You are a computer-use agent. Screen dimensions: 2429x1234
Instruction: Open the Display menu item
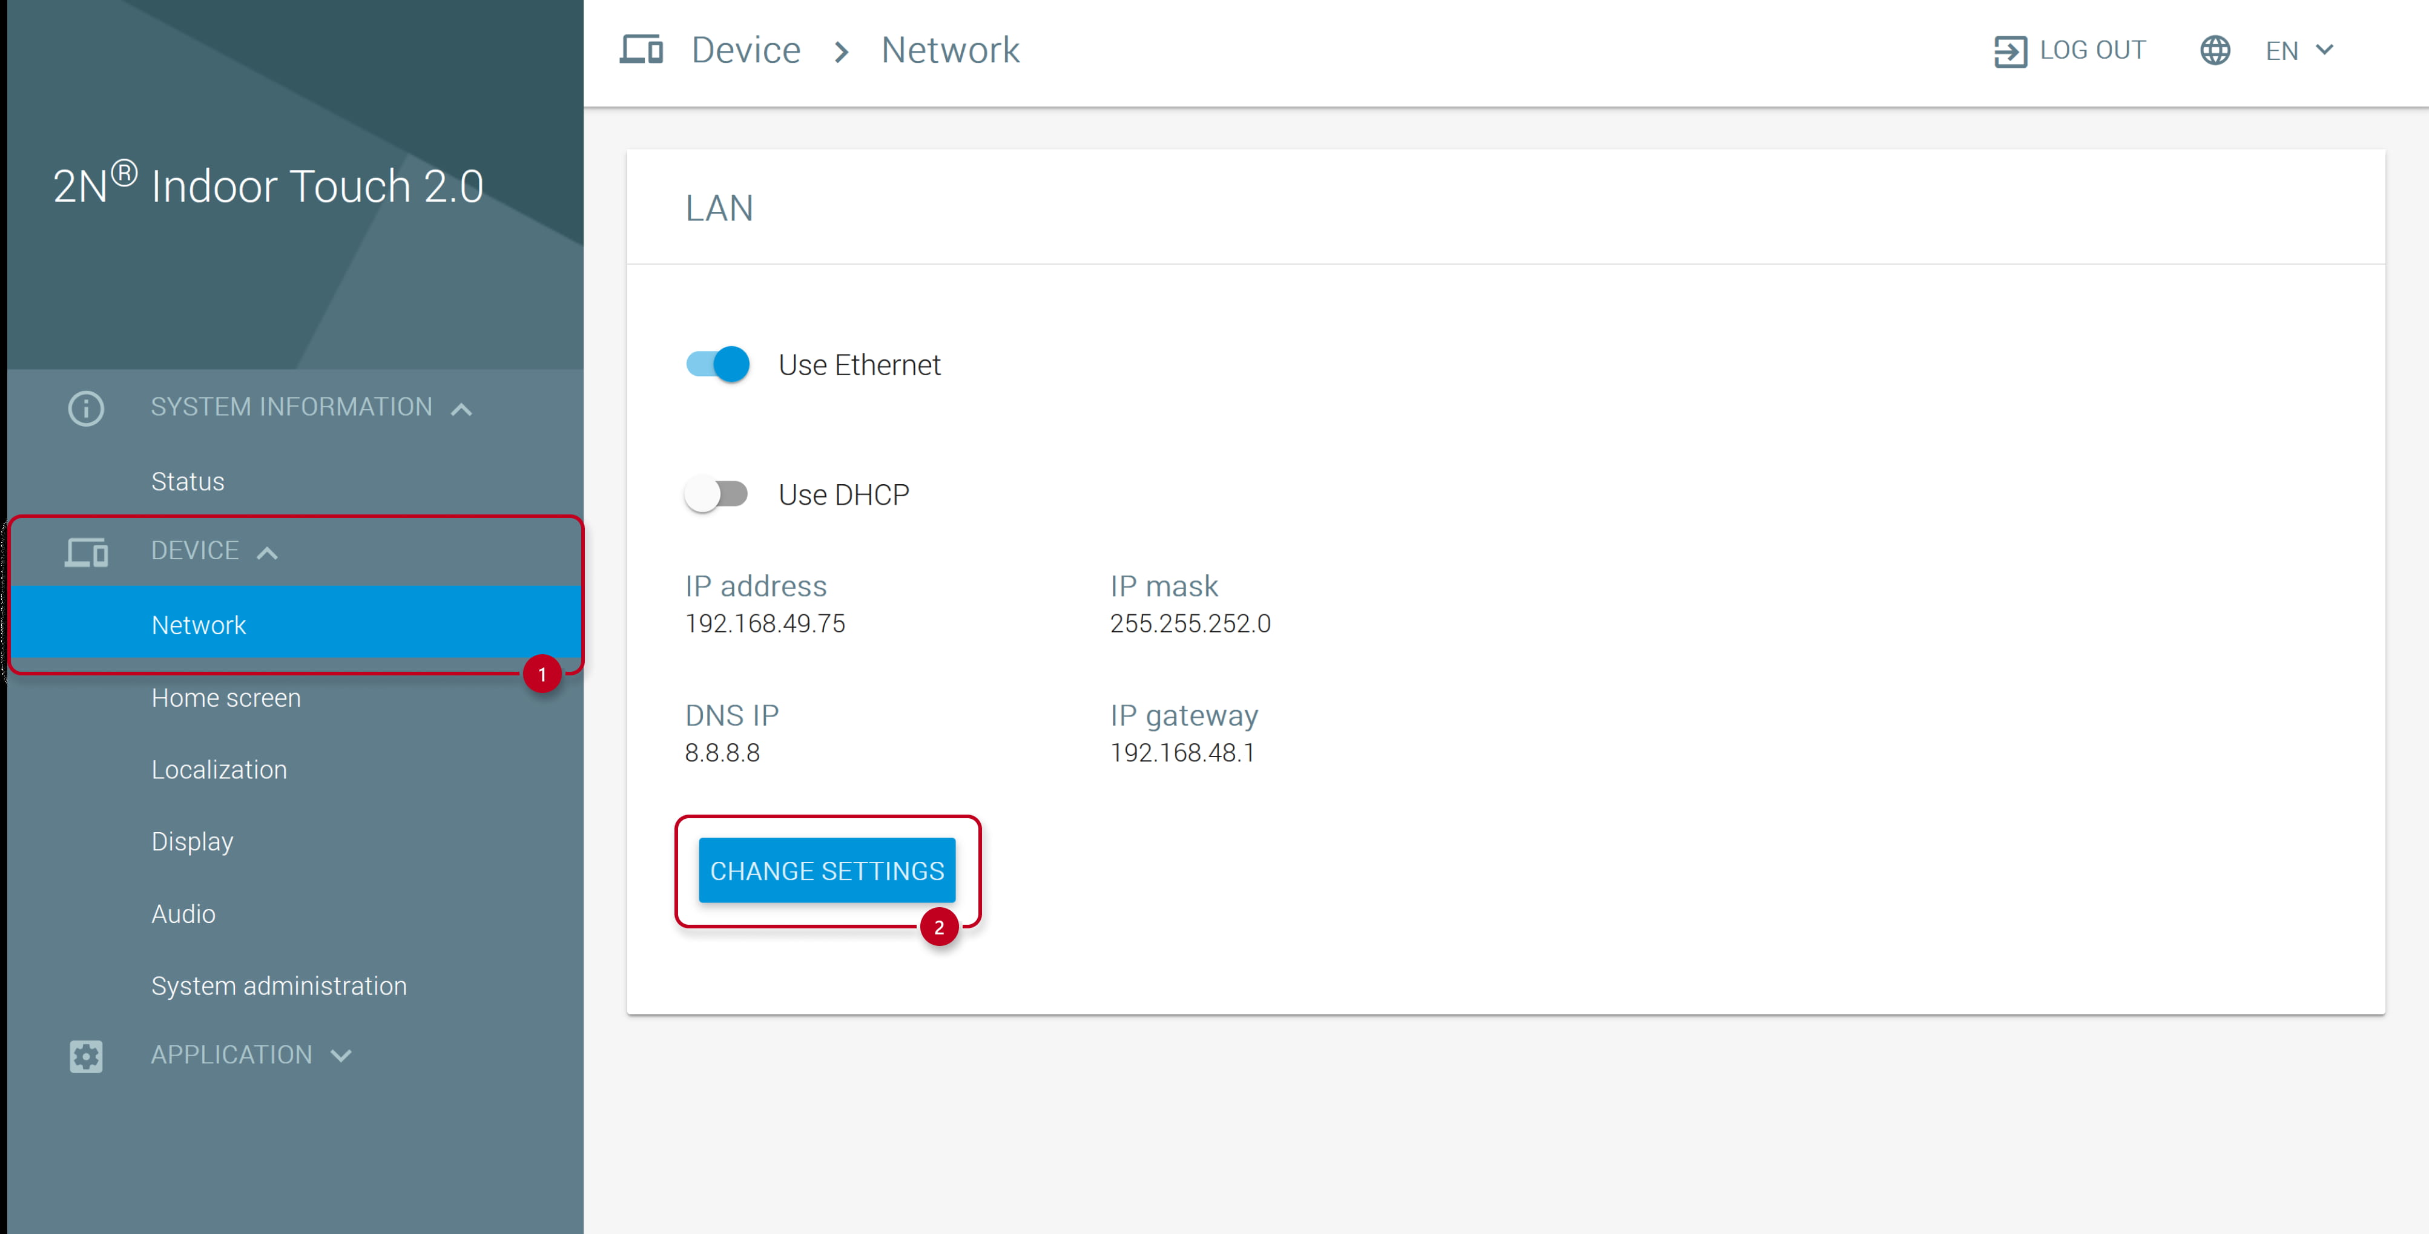click(193, 841)
